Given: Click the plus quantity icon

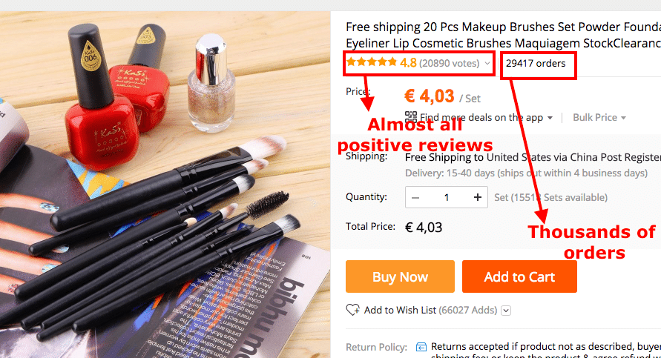Looking at the screenshot, I should click(x=478, y=197).
